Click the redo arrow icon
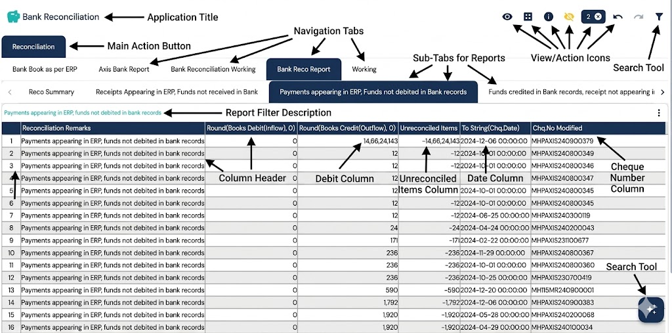 pos(639,16)
